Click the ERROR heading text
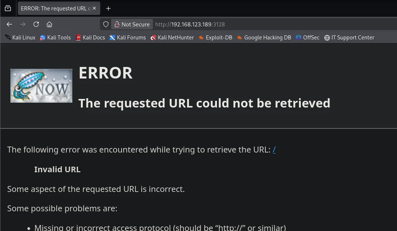The height and width of the screenshot is (231, 397). 105,73
